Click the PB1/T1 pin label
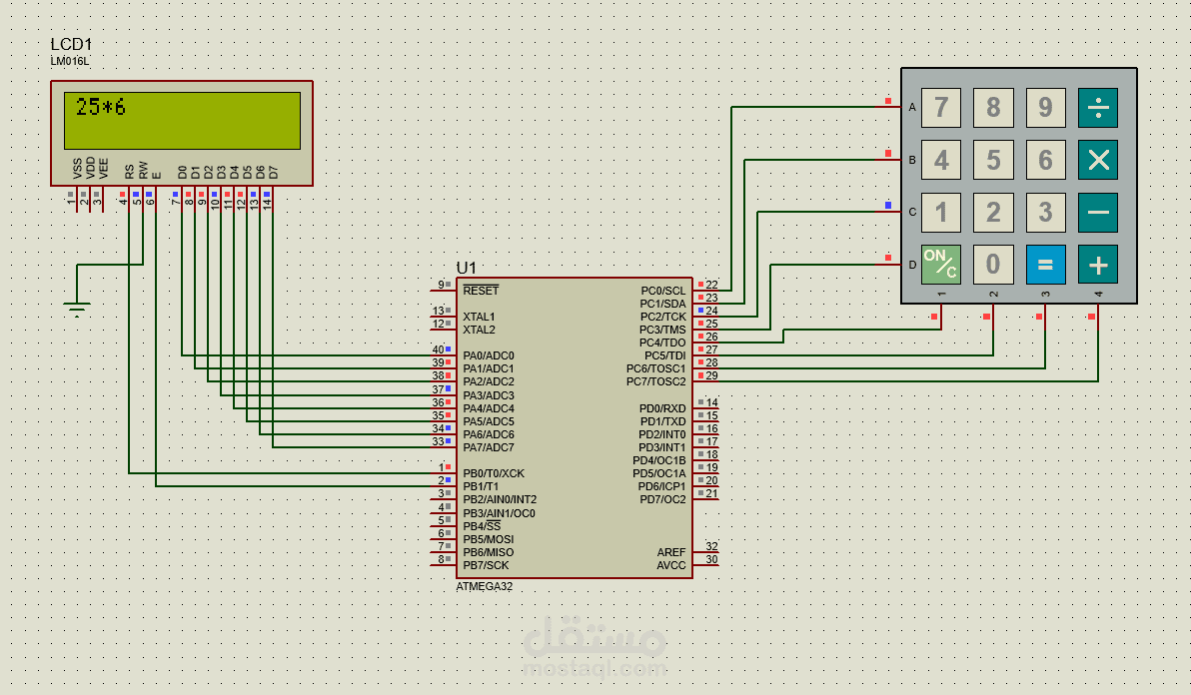 coord(481,486)
